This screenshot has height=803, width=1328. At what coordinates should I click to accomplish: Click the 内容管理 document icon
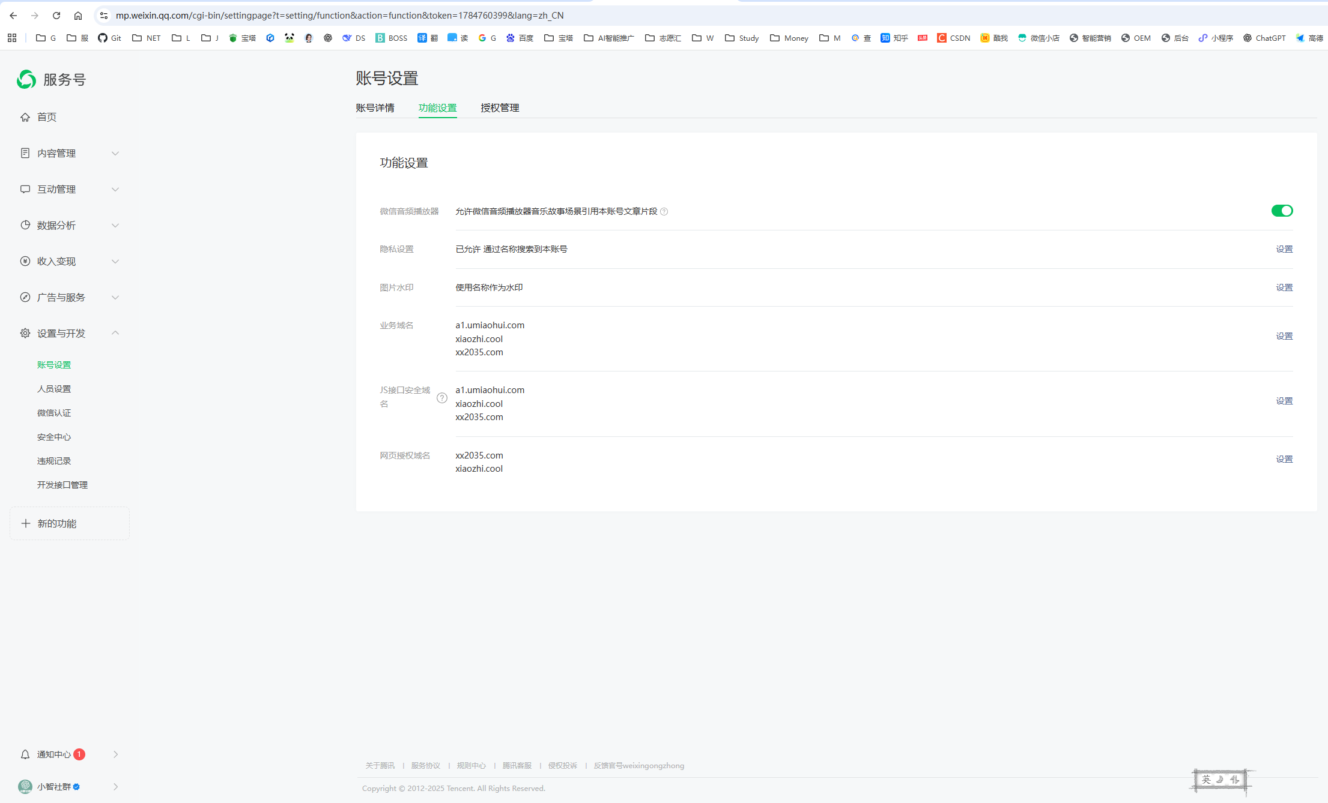coord(25,153)
